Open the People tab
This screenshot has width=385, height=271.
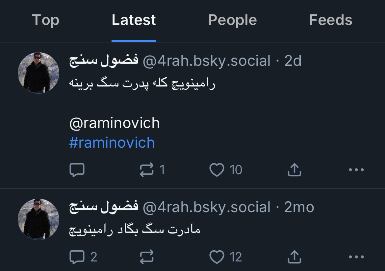tap(232, 20)
